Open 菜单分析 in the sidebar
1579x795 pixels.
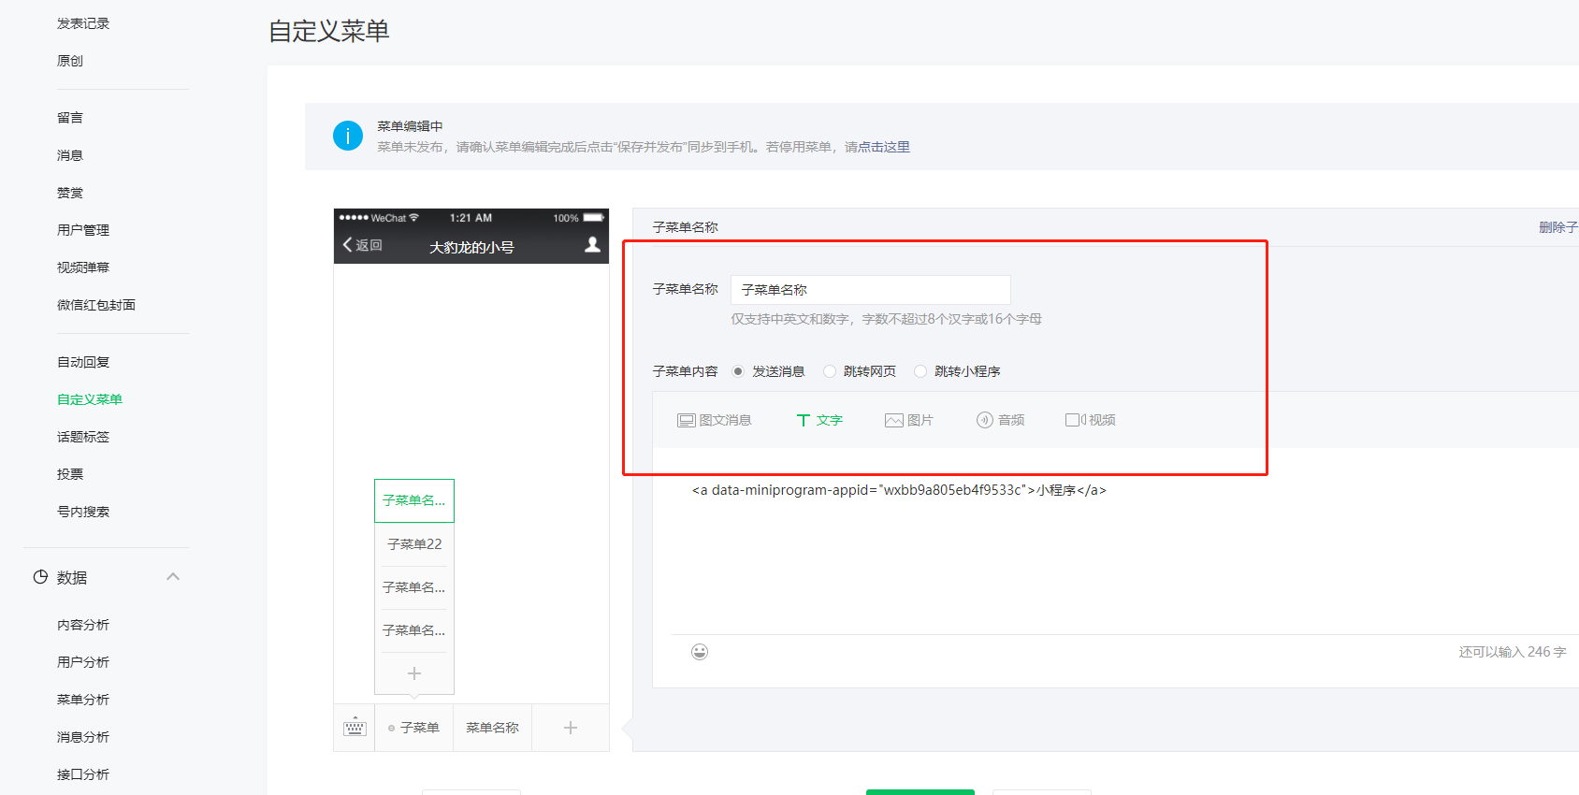(83, 700)
